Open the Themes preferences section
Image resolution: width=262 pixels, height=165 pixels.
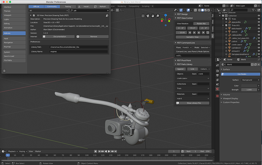[14, 11]
